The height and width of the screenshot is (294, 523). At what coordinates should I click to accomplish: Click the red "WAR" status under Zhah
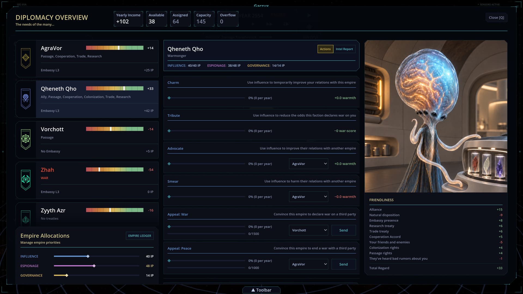tap(44, 178)
